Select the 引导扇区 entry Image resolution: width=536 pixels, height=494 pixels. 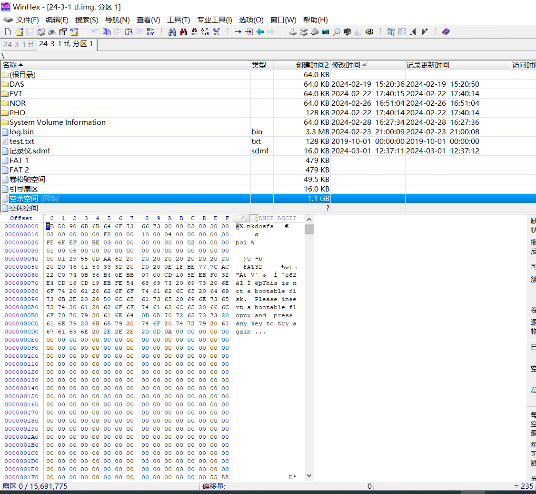tap(268, 189)
